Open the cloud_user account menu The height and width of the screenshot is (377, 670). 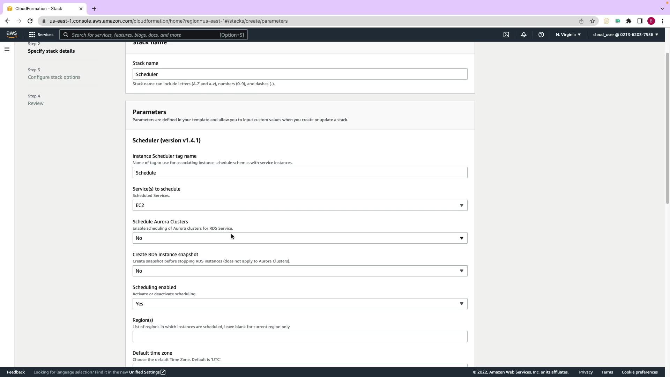point(625,35)
